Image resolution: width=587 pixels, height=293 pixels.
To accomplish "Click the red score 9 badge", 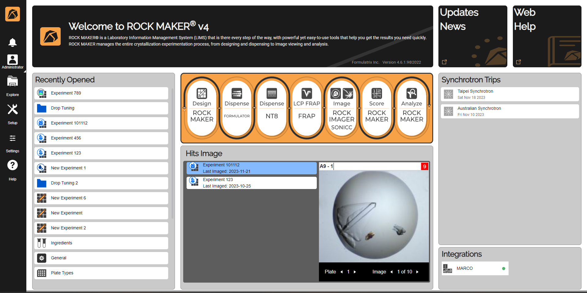I will click(424, 166).
